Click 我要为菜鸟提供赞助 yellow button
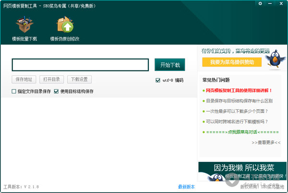This screenshot has width=288, height=193. 232,62
